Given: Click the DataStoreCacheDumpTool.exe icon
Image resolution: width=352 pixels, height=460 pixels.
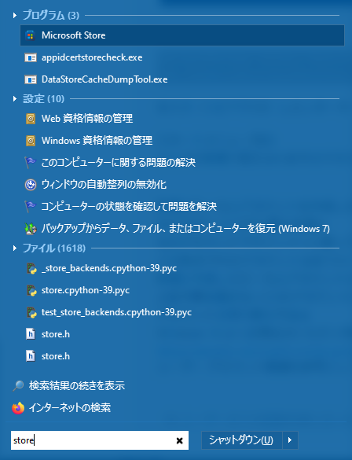Looking at the screenshot, I should tap(31, 79).
